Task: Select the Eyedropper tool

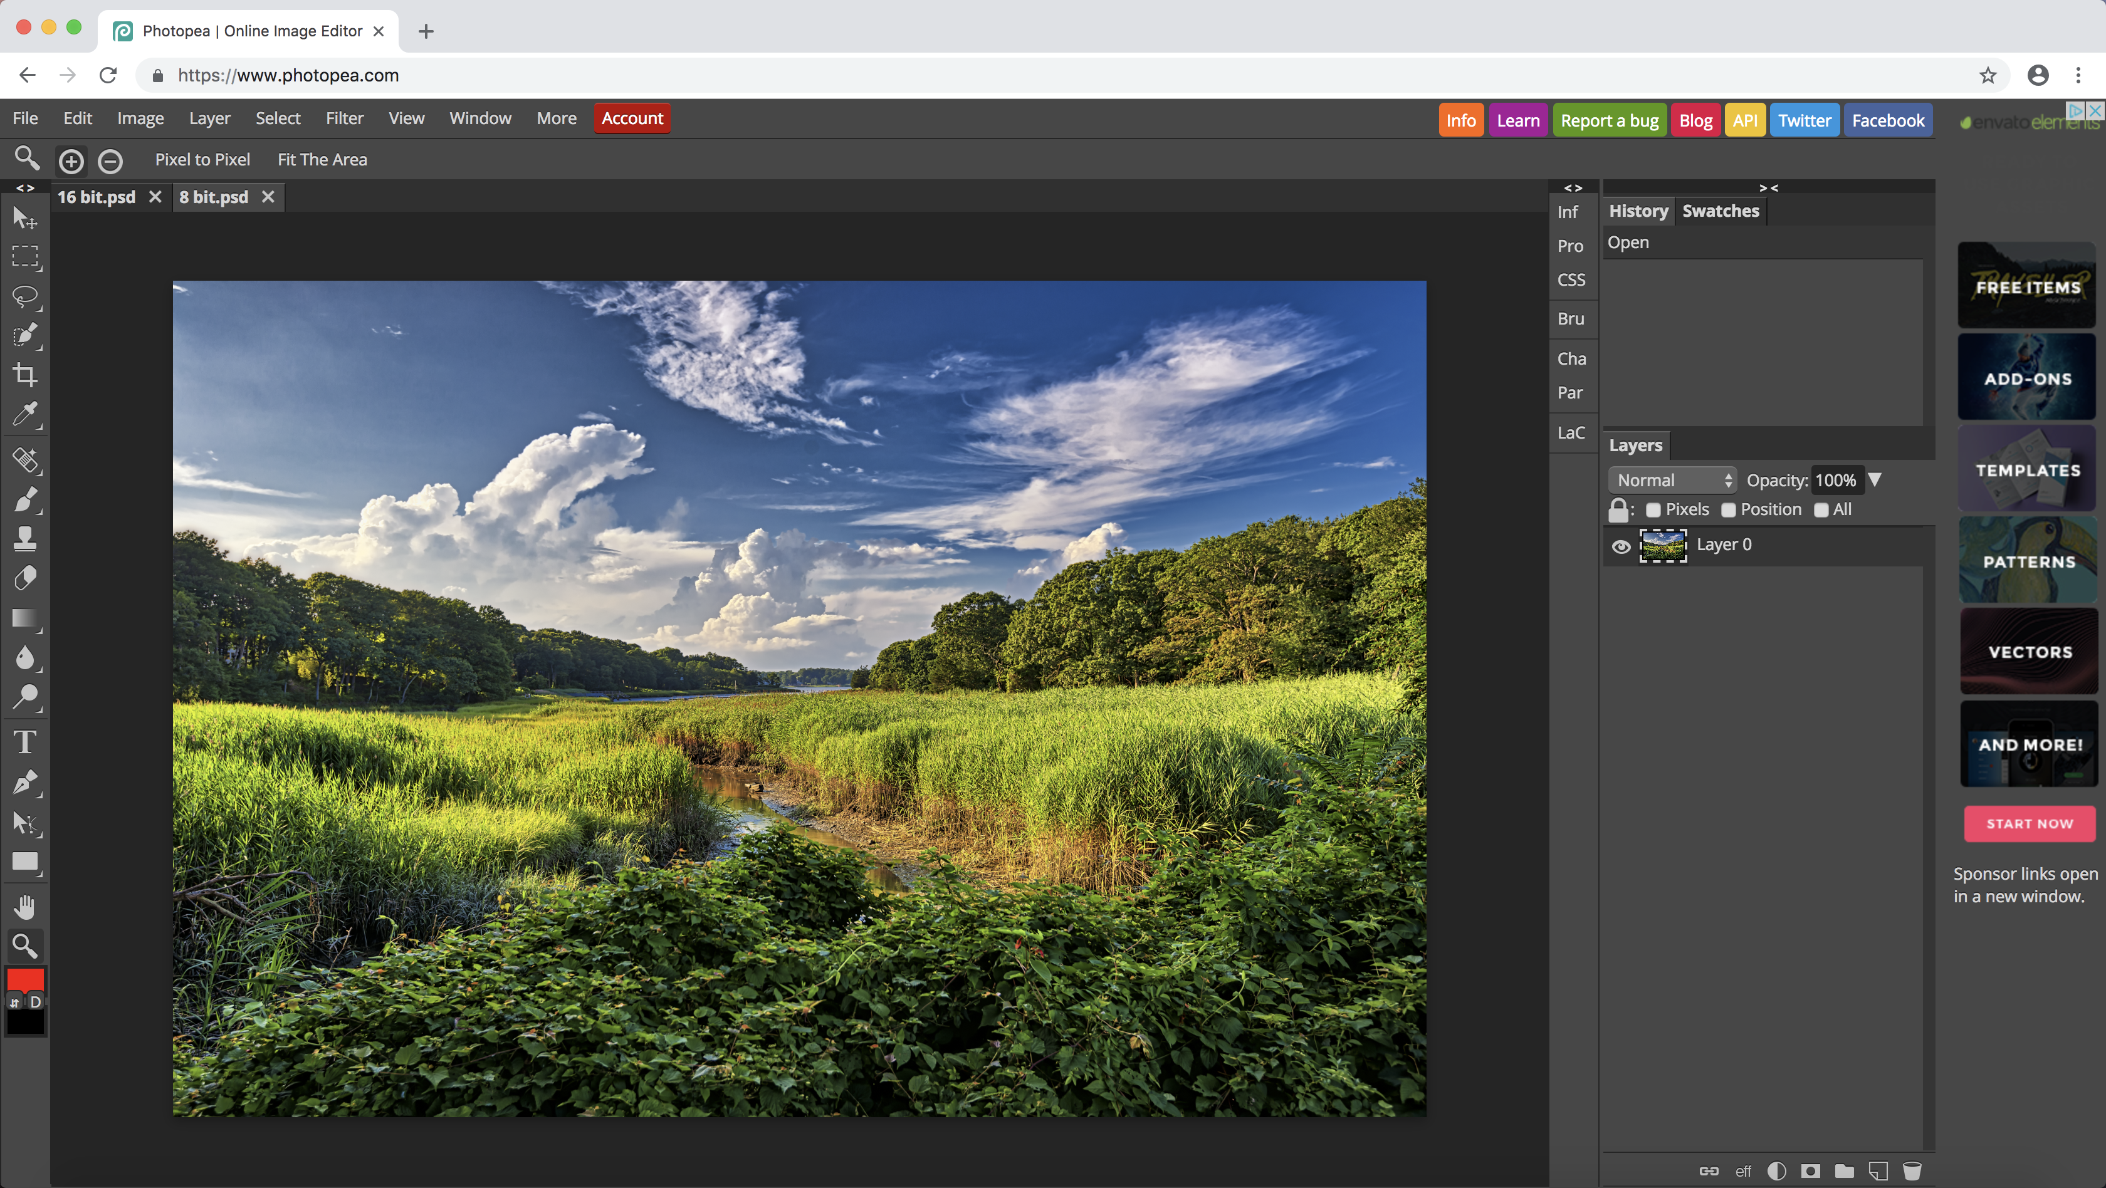Action: pyautogui.click(x=25, y=415)
